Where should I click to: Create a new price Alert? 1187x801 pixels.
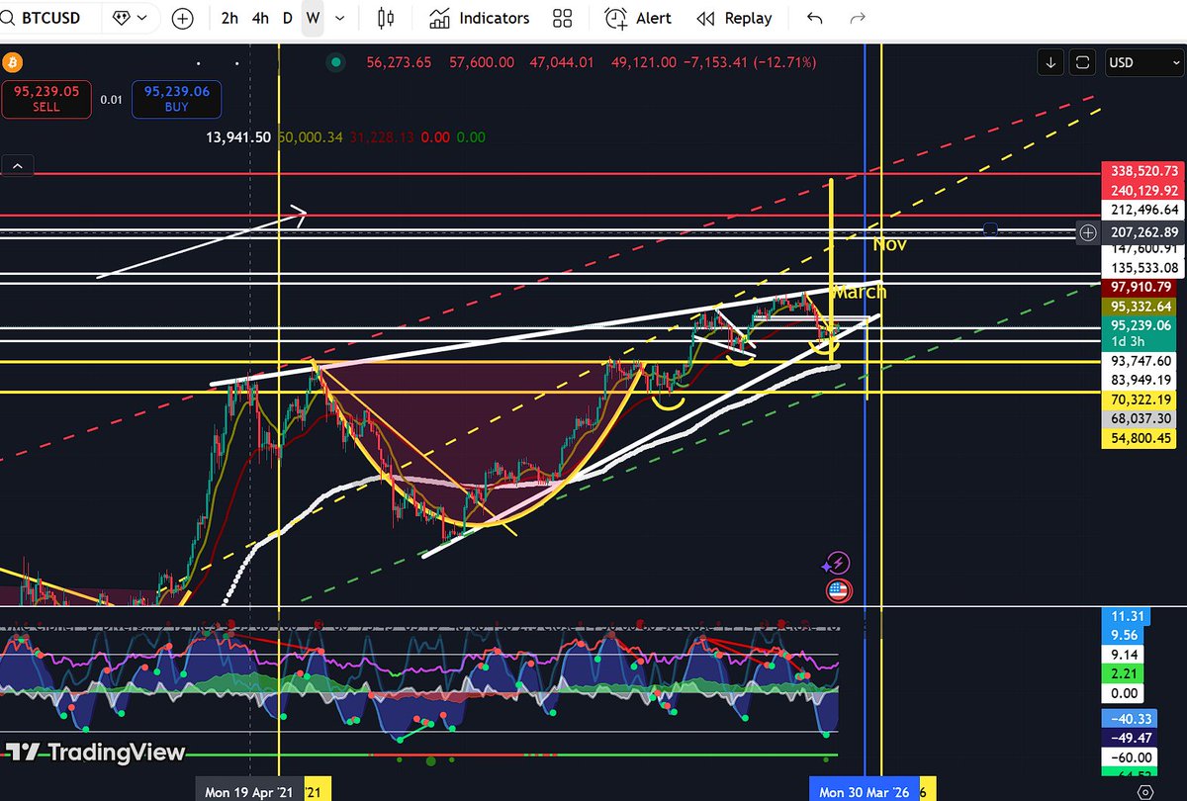pos(638,18)
